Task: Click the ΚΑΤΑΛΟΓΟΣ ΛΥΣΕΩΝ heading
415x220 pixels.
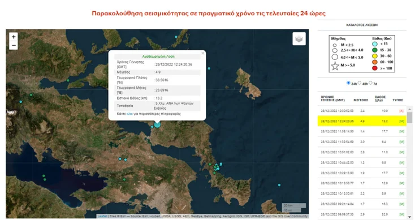Action: (x=362, y=25)
